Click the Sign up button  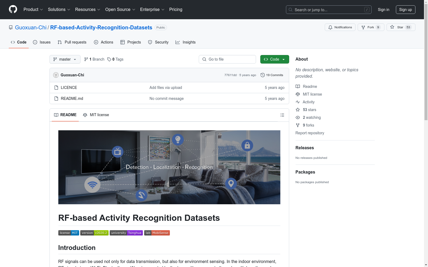point(405,10)
